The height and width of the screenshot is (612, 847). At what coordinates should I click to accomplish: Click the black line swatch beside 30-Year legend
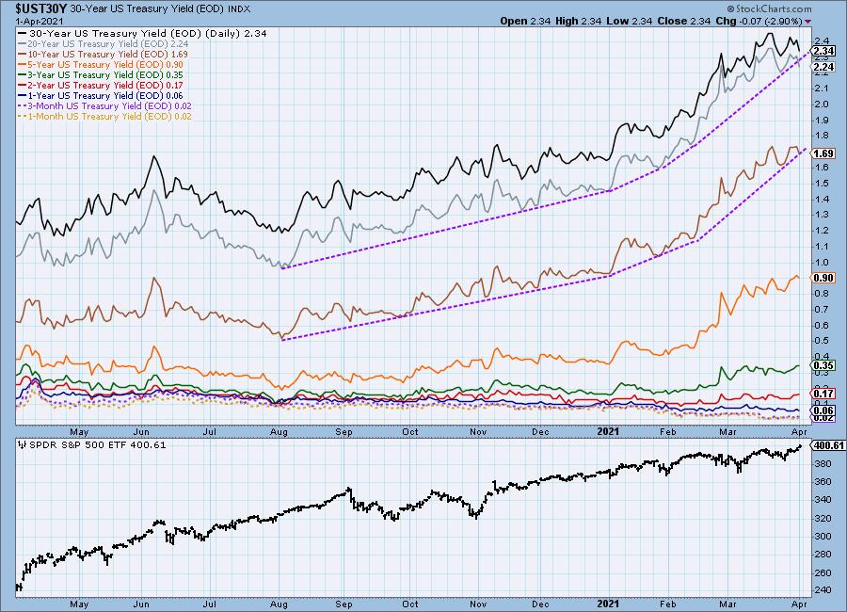pos(22,34)
